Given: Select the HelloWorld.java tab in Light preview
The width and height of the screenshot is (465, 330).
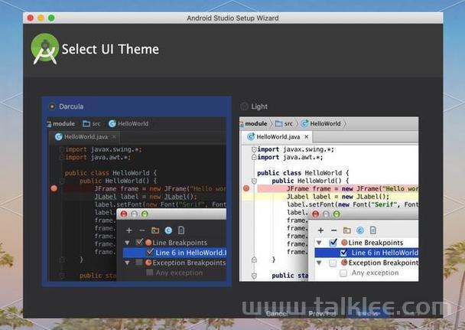Looking at the screenshot, I should coord(275,137).
